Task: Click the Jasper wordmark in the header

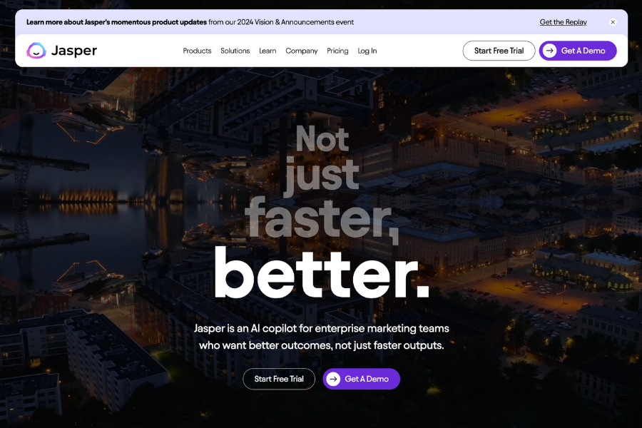Action: [75, 51]
